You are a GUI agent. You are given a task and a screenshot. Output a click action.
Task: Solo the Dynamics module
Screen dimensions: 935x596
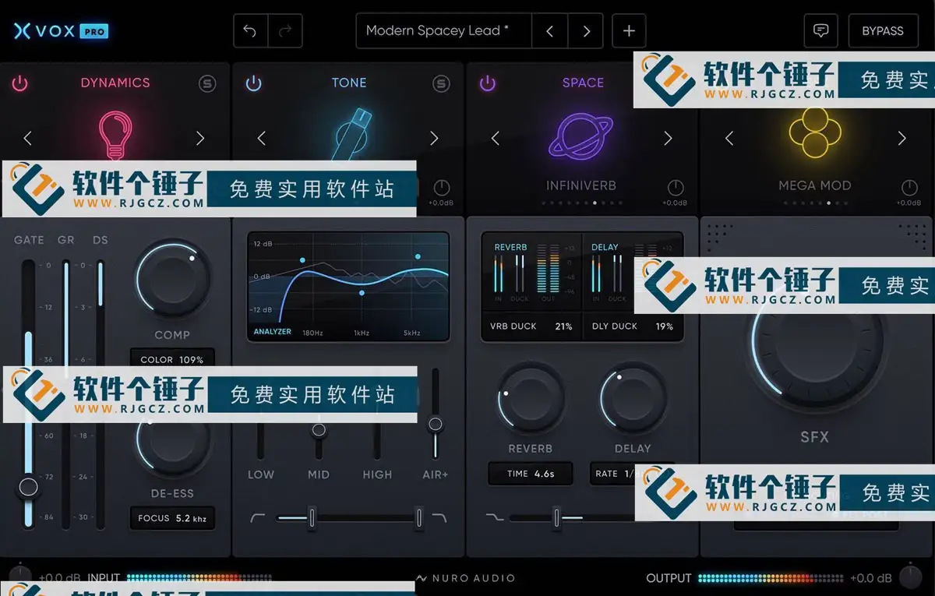pyautogui.click(x=207, y=83)
